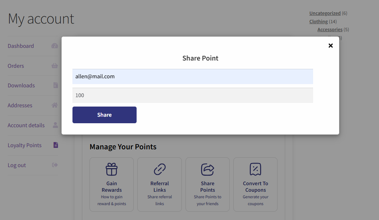Click the Downloads file icon
Screen dimensions: 379x220
(x=55, y=86)
